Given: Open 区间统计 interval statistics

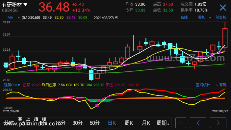Looking at the screenshot, I should tap(203, 85).
